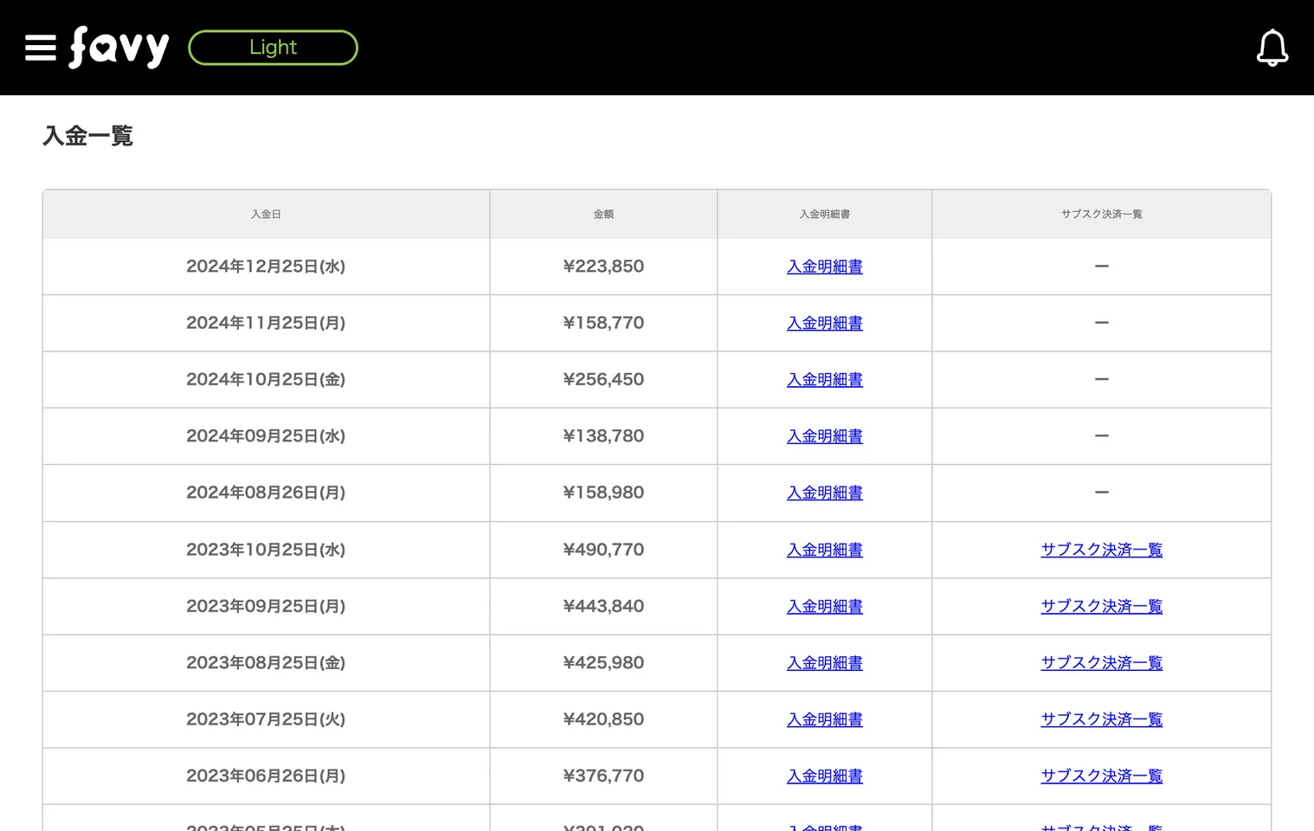Screen dimensions: 1314x831
Task: Open 入金明細書 for 2024年12月25日
Action: (x=824, y=267)
